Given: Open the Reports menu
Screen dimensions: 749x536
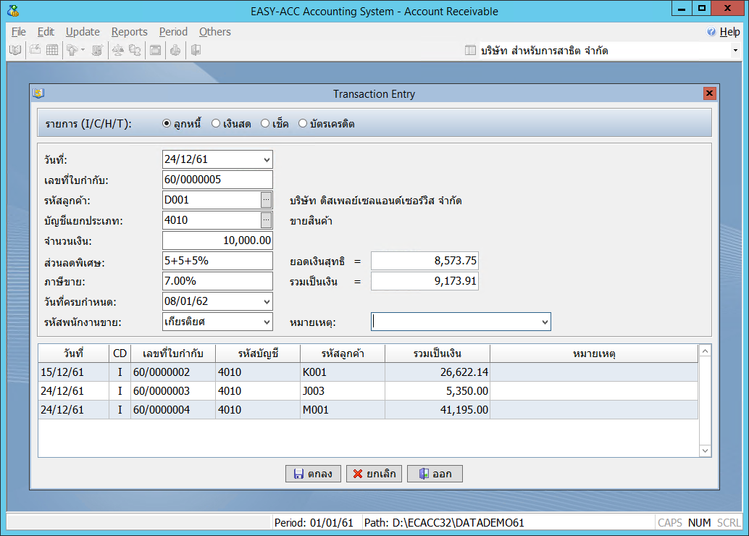Looking at the screenshot, I should pyautogui.click(x=129, y=32).
